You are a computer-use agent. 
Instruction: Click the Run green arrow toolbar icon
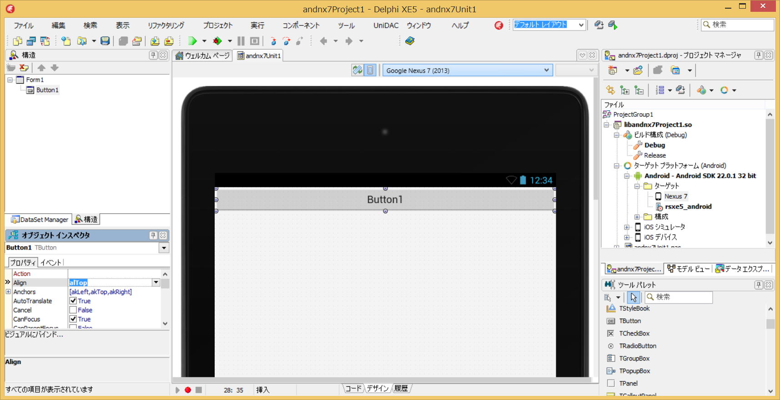pyautogui.click(x=192, y=41)
